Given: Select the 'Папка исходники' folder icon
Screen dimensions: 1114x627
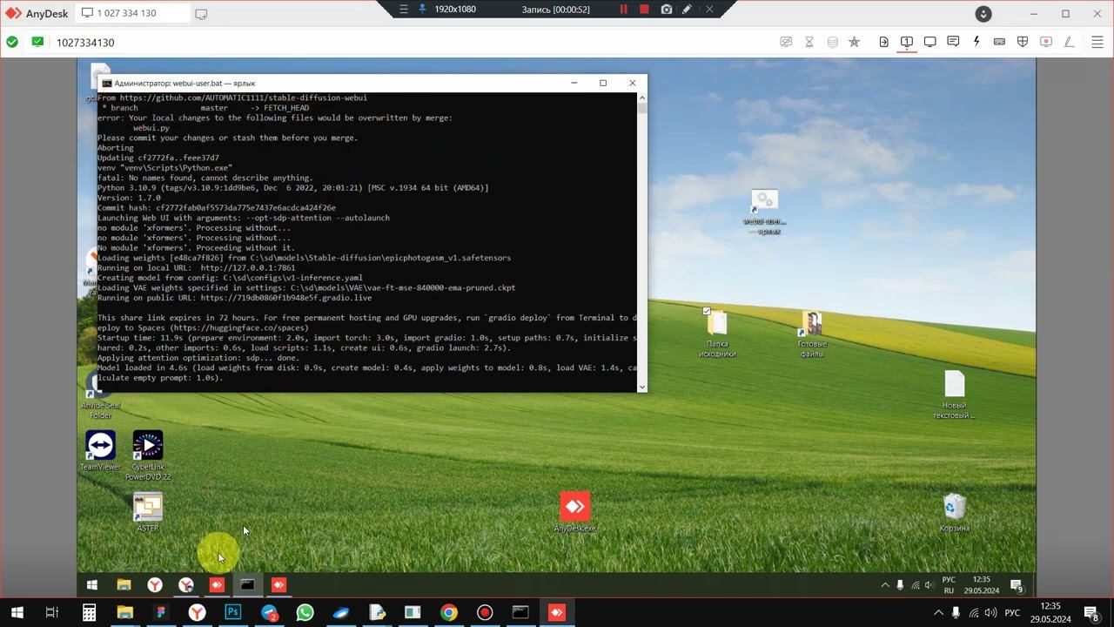Looking at the screenshot, I should 717,333.
